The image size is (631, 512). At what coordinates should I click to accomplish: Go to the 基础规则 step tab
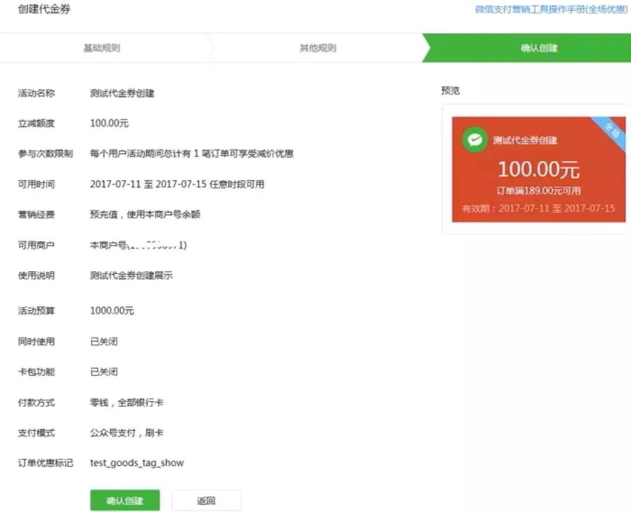[x=102, y=48]
